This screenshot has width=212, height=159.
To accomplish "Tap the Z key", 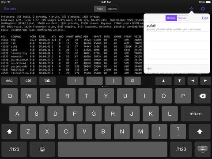I will click(28, 132).
